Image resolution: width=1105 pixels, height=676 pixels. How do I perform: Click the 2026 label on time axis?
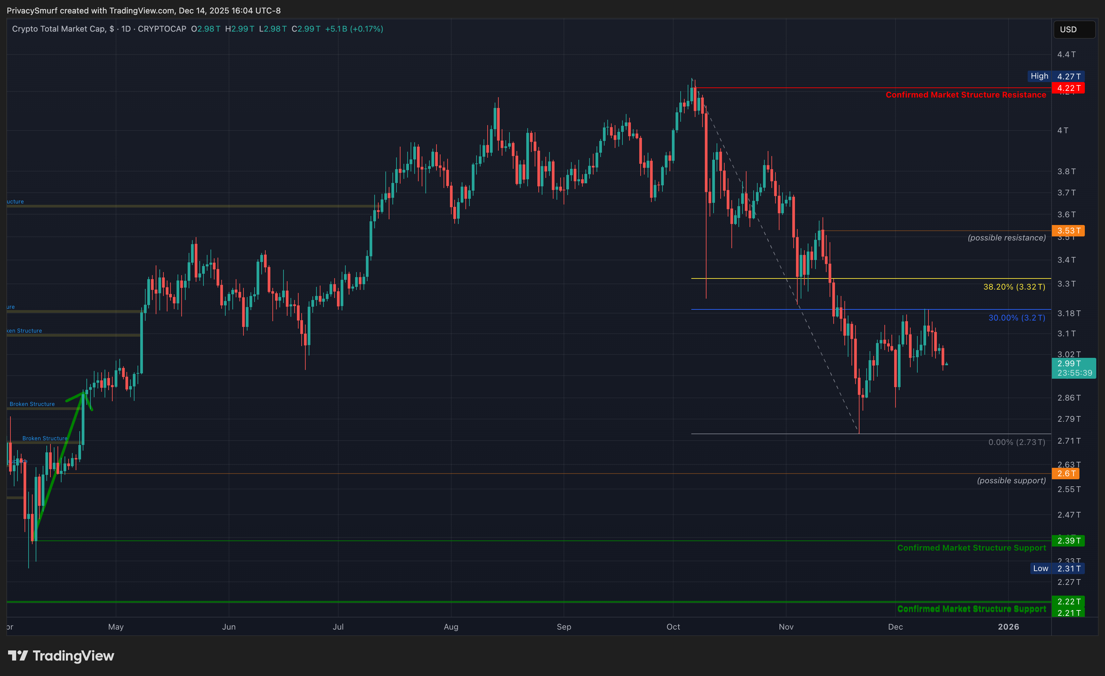click(1008, 627)
